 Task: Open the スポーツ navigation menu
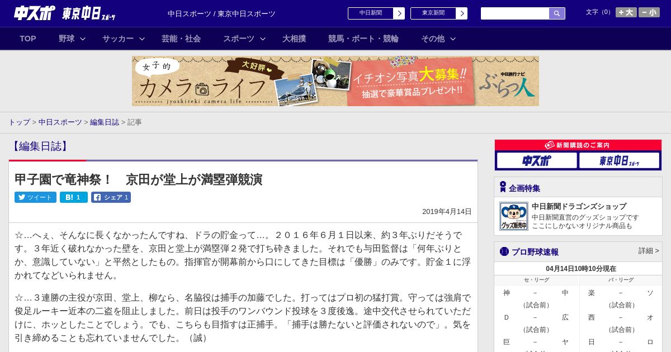tap(239, 39)
